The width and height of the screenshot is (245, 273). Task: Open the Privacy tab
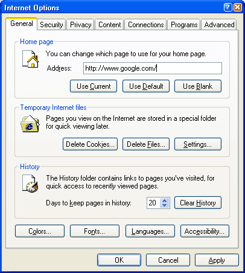[x=80, y=25]
